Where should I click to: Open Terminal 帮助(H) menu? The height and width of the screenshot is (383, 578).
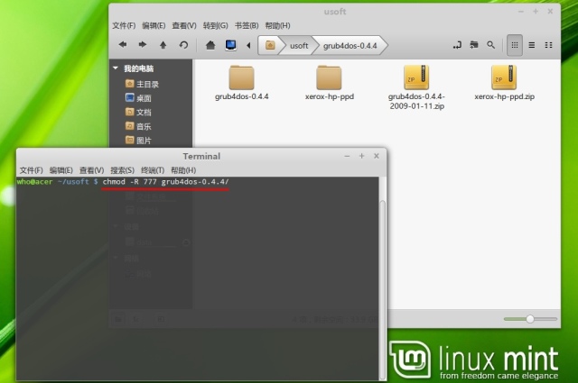pos(183,170)
